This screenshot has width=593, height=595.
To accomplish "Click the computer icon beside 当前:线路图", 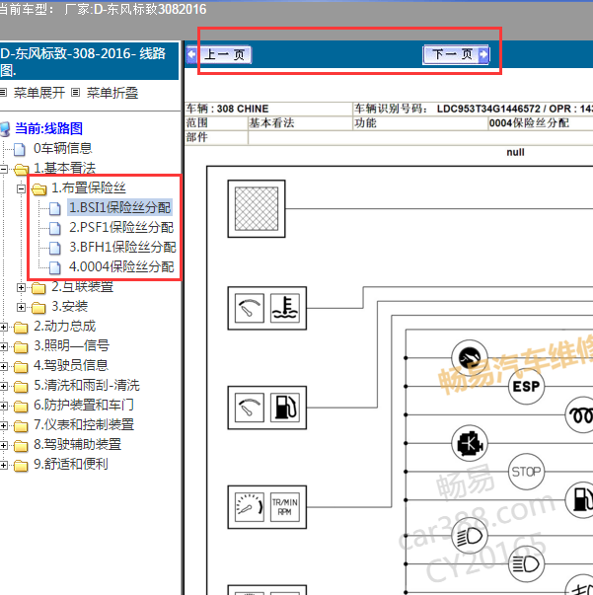I will [5, 129].
